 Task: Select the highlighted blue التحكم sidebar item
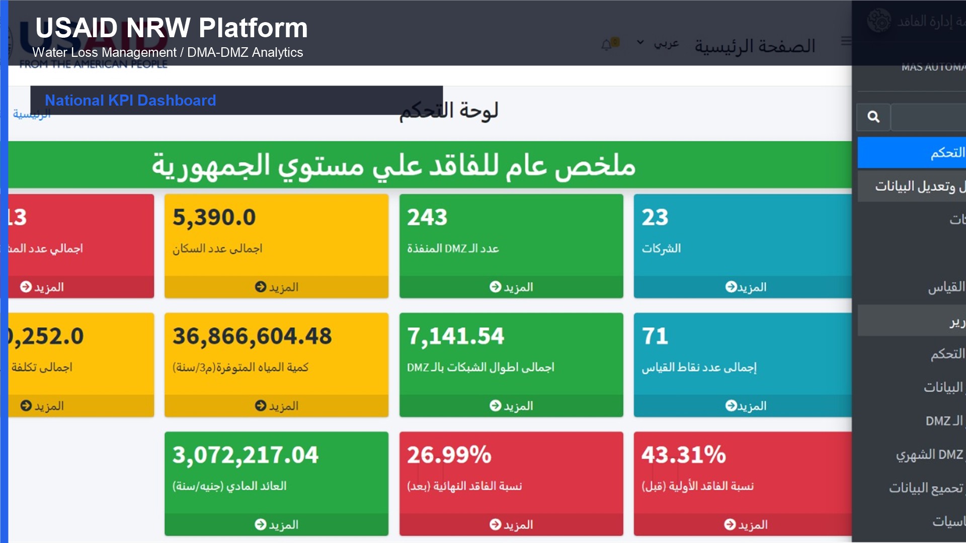click(x=912, y=152)
